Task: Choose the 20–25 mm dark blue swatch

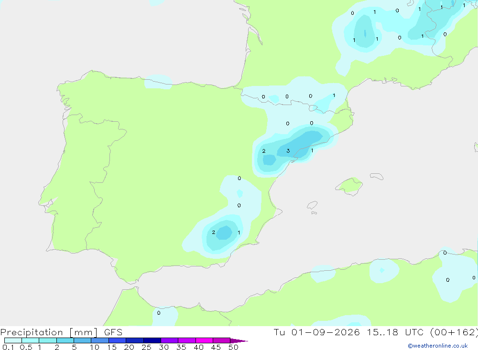Action: [x=135, y=340]
